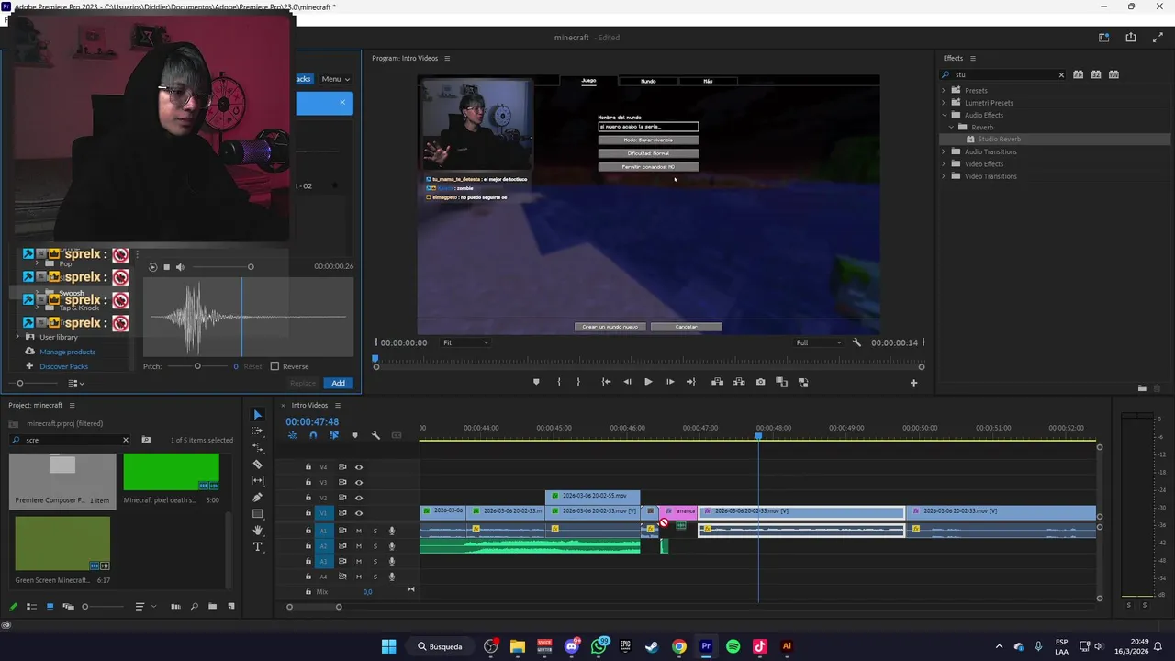This screenshot has width=1175, height=661.
Task: Mute audio track A1
Action: 359,531
